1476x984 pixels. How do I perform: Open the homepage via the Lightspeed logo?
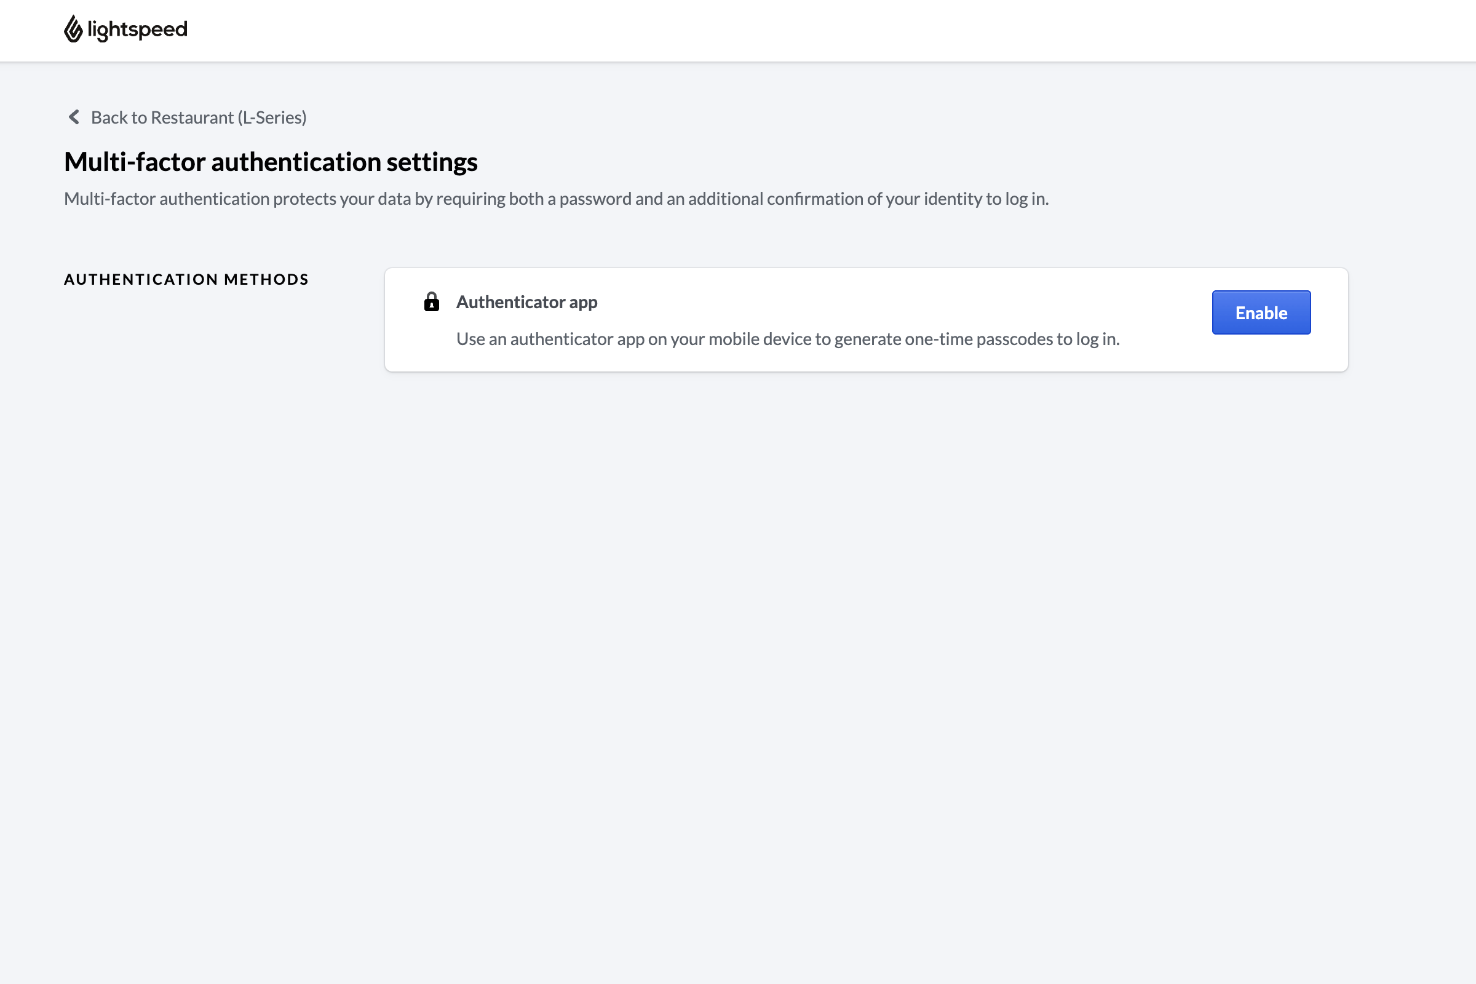click(125, 29)
